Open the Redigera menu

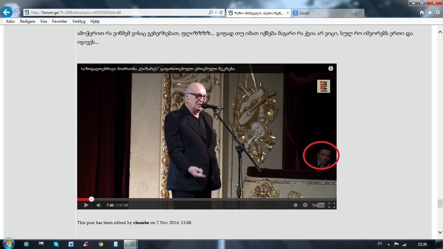(28, 21)
